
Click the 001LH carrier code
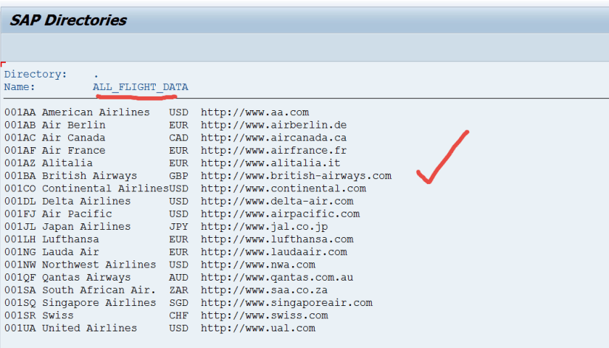[20, 239]
